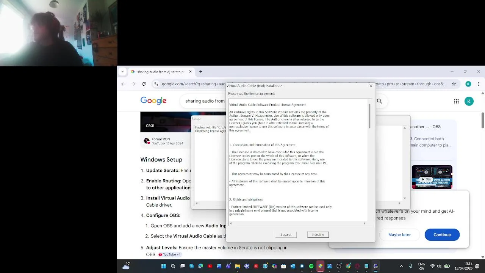Open Windows taskbar search
The height and width of the screenshot is (273, 485).
[x=173, y=266]
